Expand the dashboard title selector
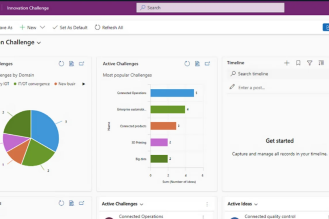This screenshot has width=329, height=219. (39, 43)
